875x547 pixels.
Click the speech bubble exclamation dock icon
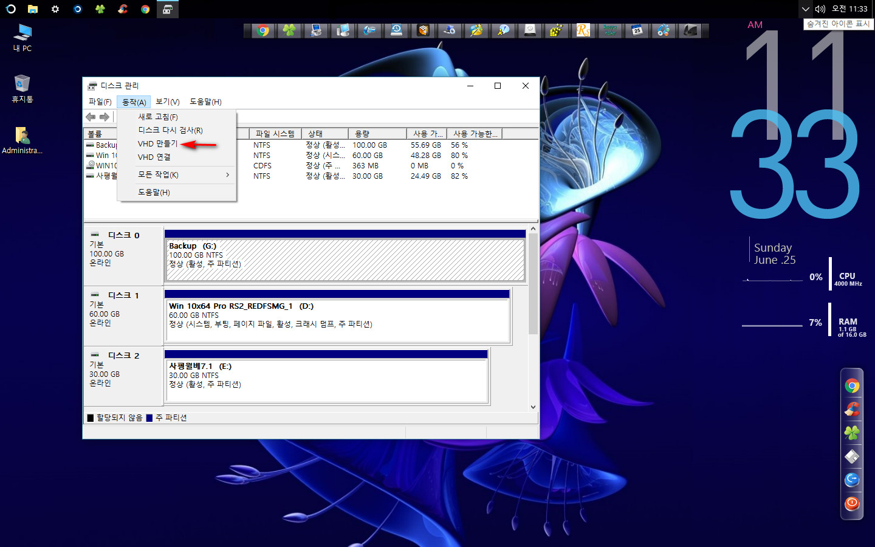(503, 30)
